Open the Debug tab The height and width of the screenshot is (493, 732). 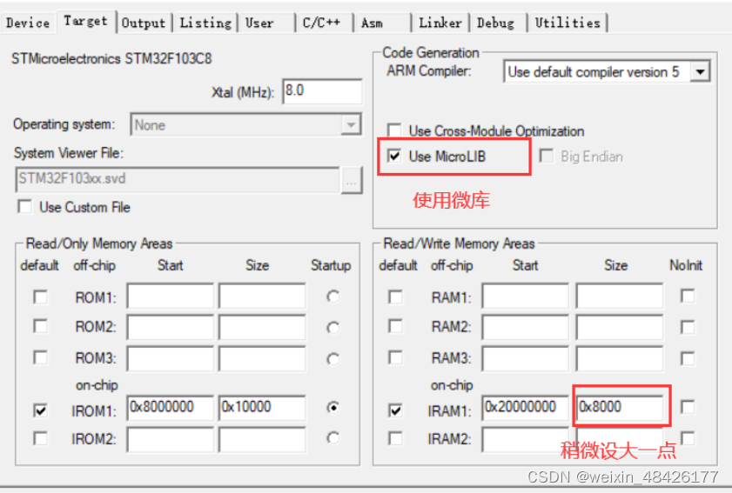498,23
